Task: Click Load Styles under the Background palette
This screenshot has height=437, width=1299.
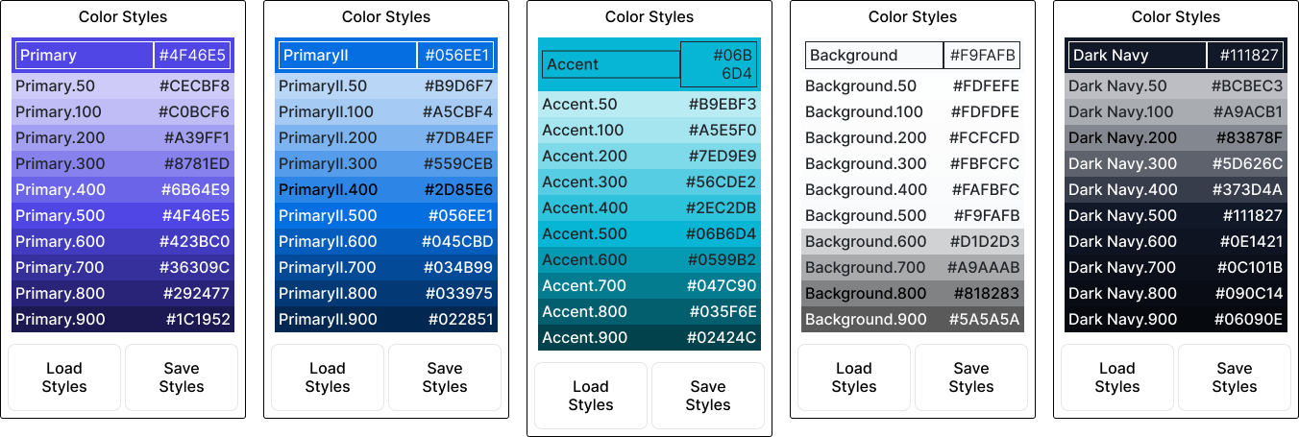Action: 854,377
